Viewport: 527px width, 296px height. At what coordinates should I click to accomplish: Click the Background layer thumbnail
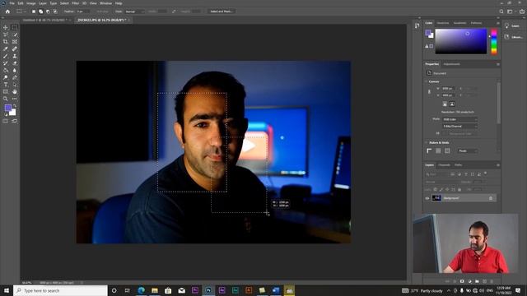click(436, 198)
